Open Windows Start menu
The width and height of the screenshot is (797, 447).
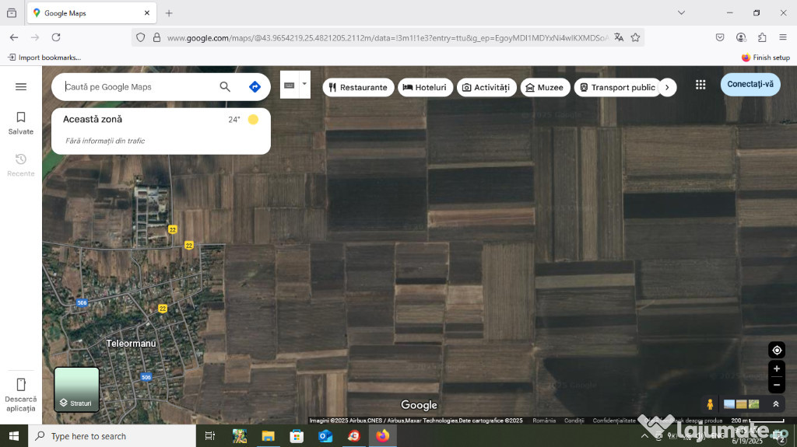point(14,436)
